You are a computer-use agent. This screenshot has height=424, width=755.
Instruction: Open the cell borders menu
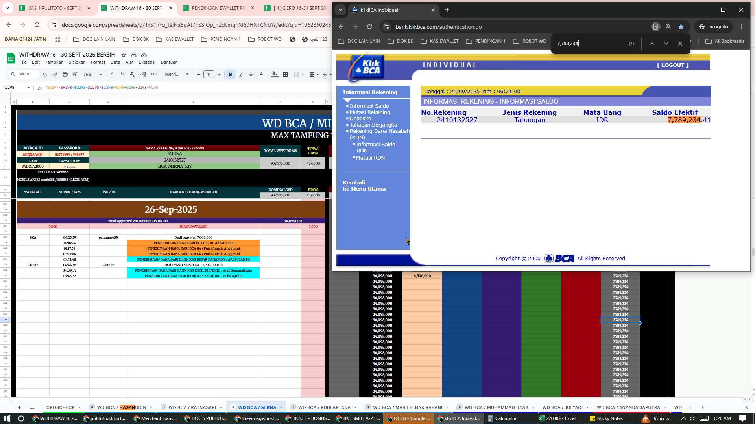(x=285, y=74)
